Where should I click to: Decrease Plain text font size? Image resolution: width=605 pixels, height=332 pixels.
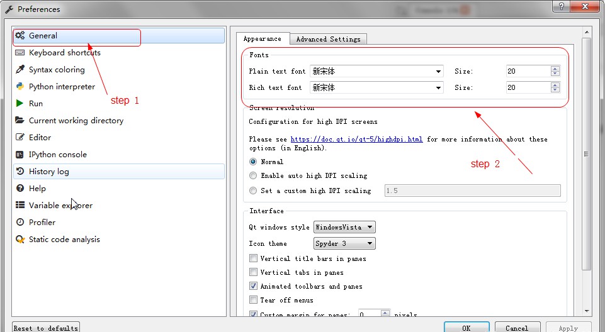click(x=555, y=74)
